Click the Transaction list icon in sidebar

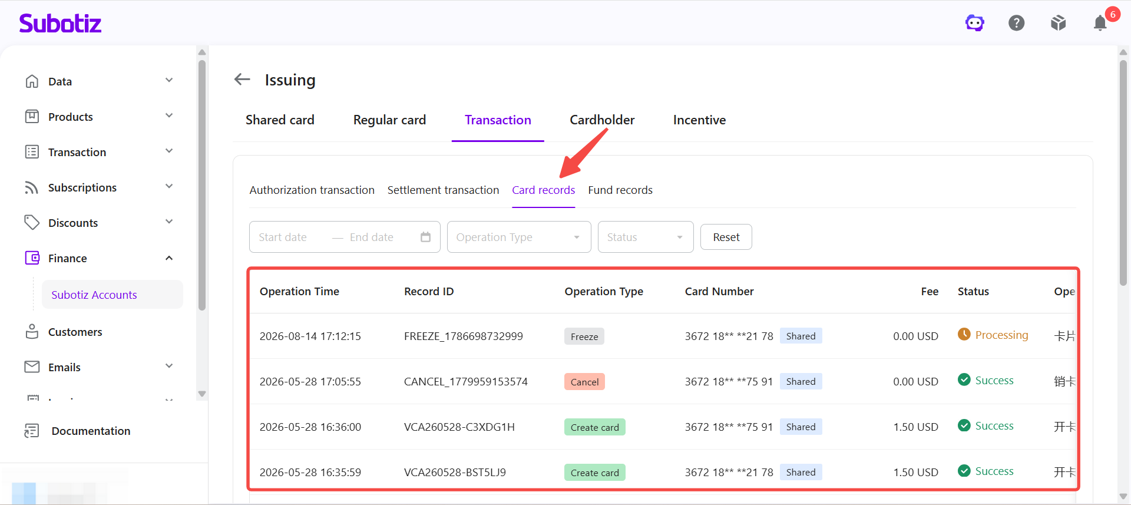click(x=32, y=152)
